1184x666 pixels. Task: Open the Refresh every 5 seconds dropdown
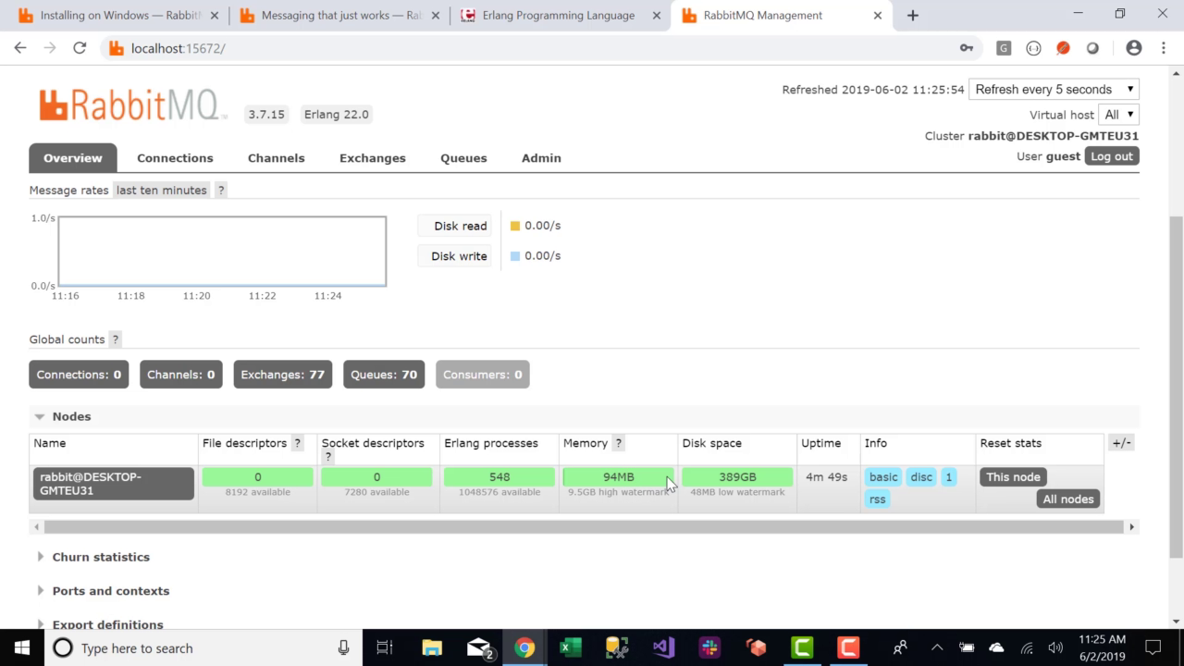tap(1054, 90)
